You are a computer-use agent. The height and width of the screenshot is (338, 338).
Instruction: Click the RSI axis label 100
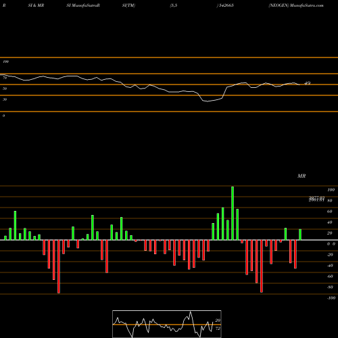coord(5,62)
